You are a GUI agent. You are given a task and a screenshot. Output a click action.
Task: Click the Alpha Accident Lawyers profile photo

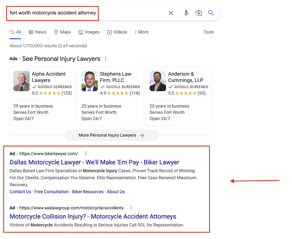tap(21, 81)
